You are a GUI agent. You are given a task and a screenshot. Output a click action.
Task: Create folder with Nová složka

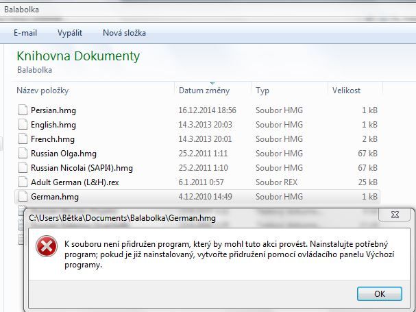[x=124, y=33]
